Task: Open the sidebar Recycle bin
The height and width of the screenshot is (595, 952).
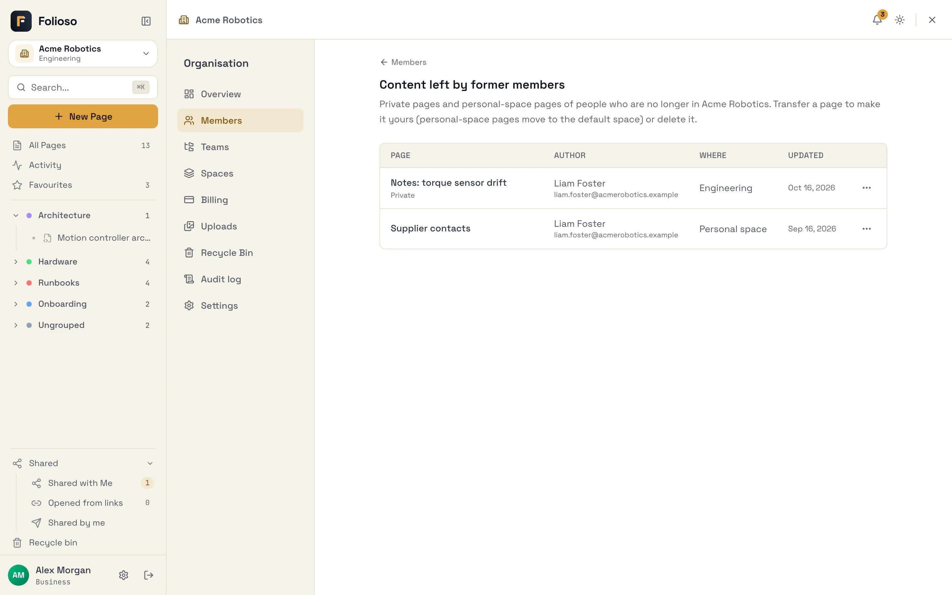Action: [83, 543]
